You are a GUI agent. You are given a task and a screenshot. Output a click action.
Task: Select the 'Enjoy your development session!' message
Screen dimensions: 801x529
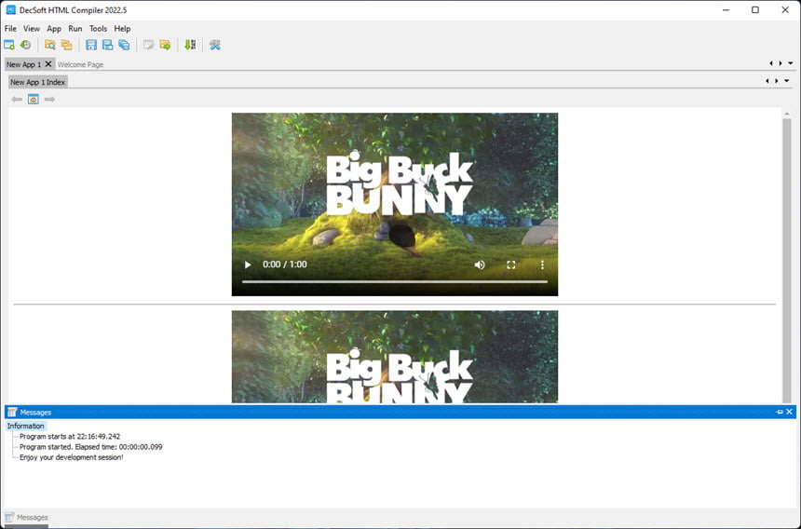(72, 457)
